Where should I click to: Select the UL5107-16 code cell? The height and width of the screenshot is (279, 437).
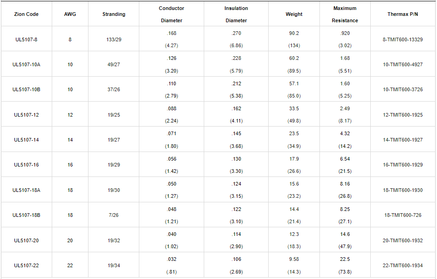point(26,165)
